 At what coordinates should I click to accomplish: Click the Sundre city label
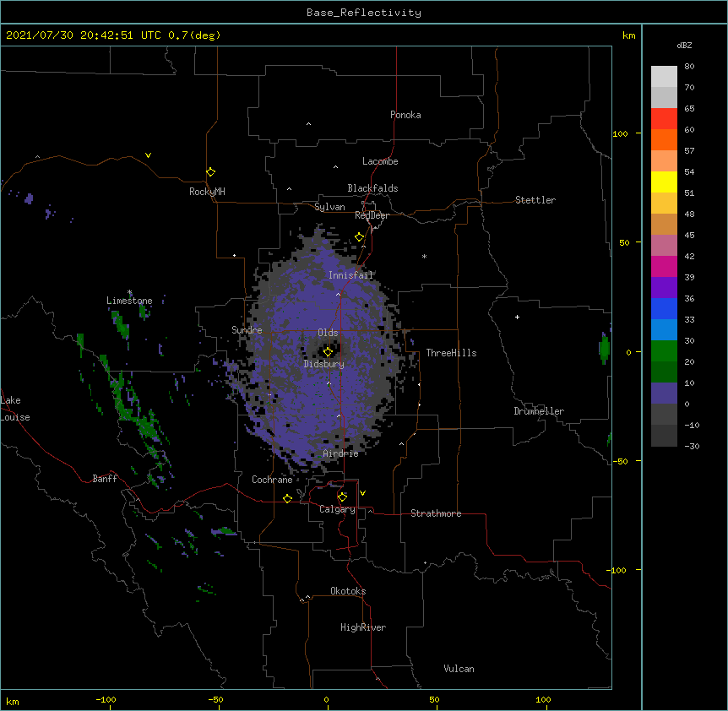click(x=247, y=330)
